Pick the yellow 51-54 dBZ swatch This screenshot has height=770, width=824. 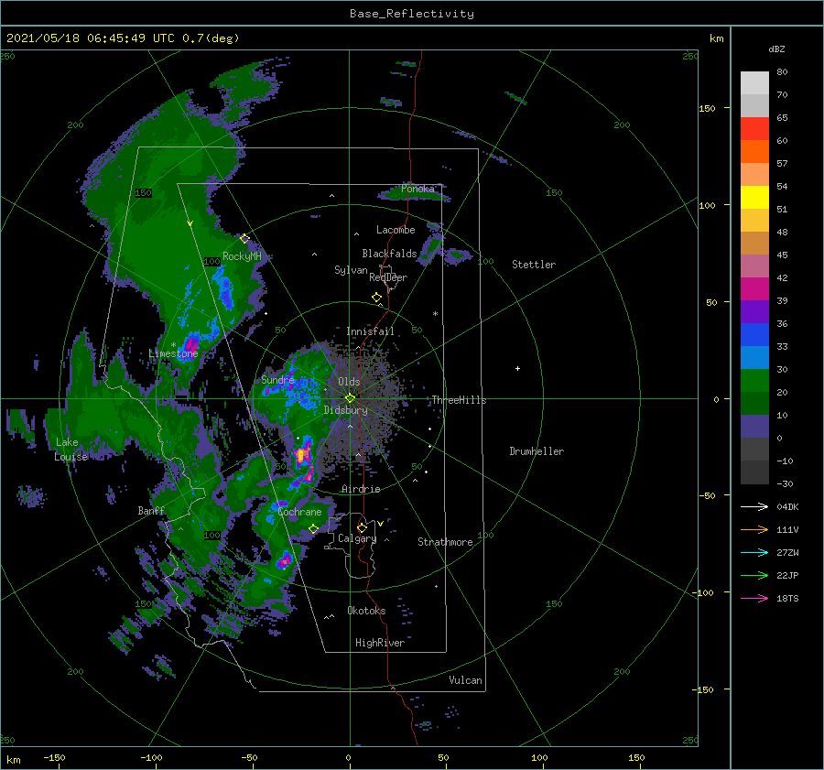coord(754,198)
